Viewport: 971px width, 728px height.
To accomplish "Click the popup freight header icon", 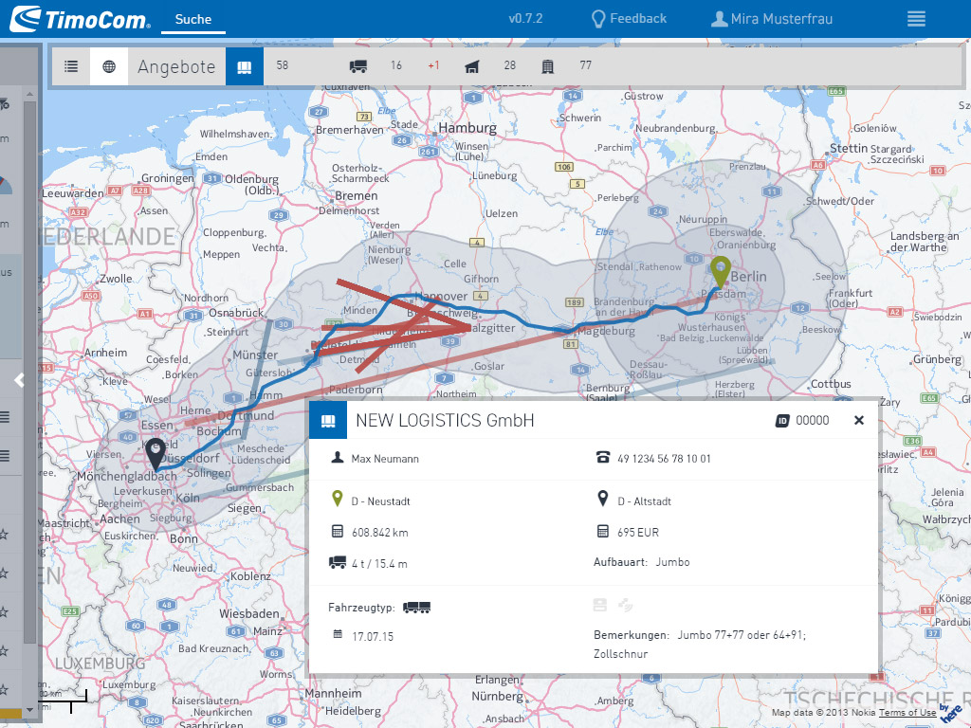I will [328, 420].
